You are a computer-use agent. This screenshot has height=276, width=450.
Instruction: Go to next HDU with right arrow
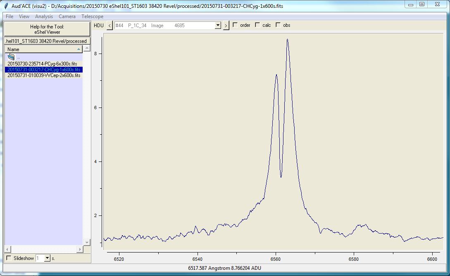click(x=226, y=26)
